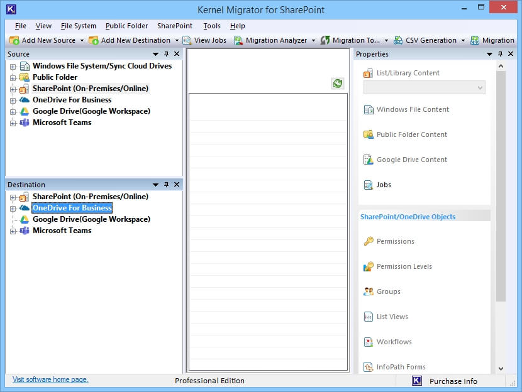522x392 pixels.
Task: Click the Public Folder icon in Source tree
Action: click(25, 77)
